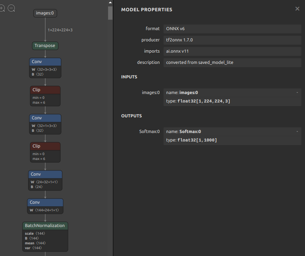Select the first Clip node below Transpose
This screenshot has height=256, width=305.
[45, 90]
